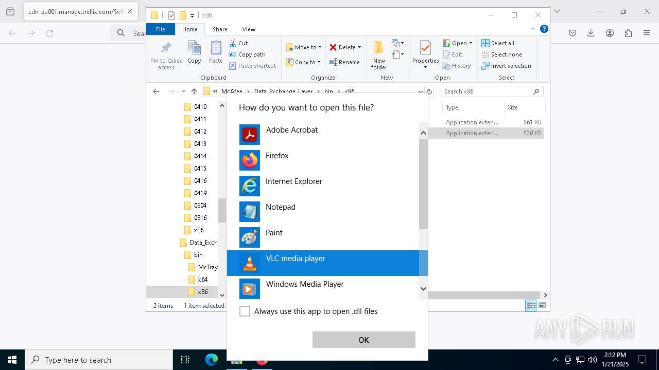Create a New folder
The width and height of the screenshot is (659, 370).
pos(379,55)
